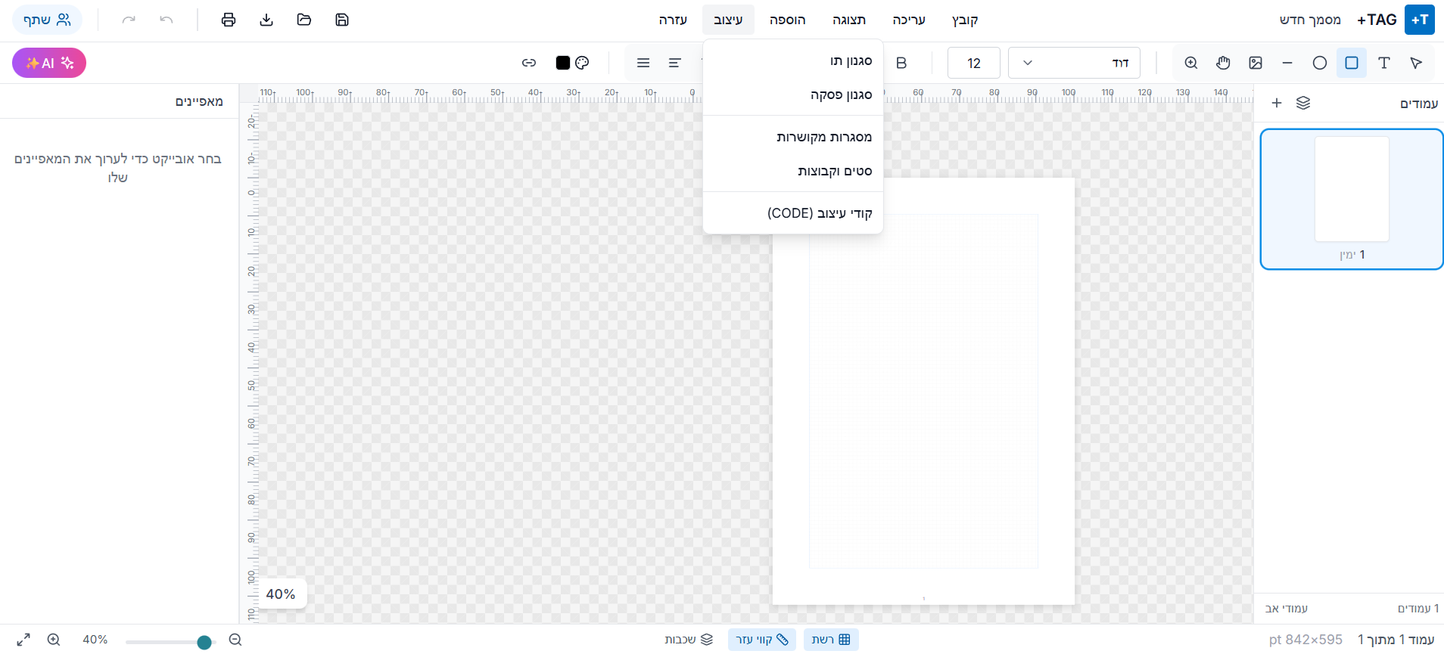Screen dimensions: 1444x654
Task: Choose קודי עיצוב (CODE) menu entry
Action: tap(793, 213)
